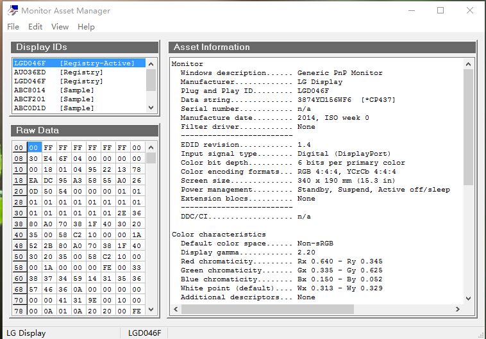Click raw data row header 60

[x=19, y=278]
